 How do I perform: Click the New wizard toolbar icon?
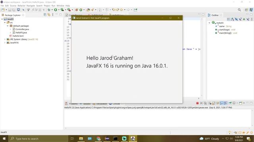[x=3, y=10]
